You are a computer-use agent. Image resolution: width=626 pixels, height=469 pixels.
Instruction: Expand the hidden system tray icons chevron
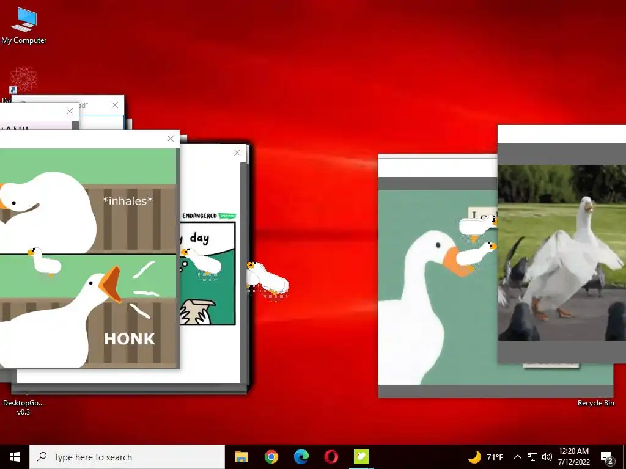tap(517, 457)
